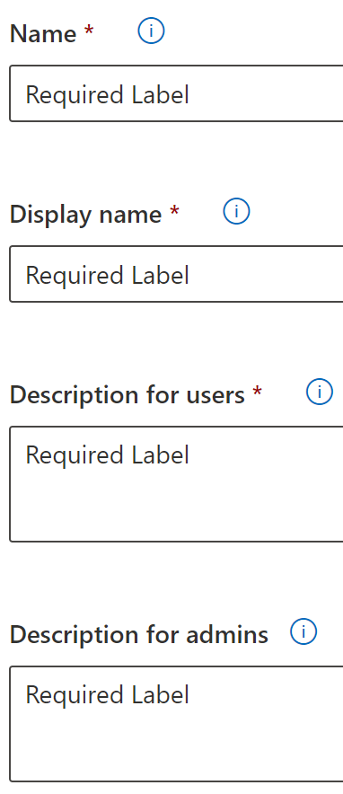
Task: Click the Display name field label
Action: (85, 215)
